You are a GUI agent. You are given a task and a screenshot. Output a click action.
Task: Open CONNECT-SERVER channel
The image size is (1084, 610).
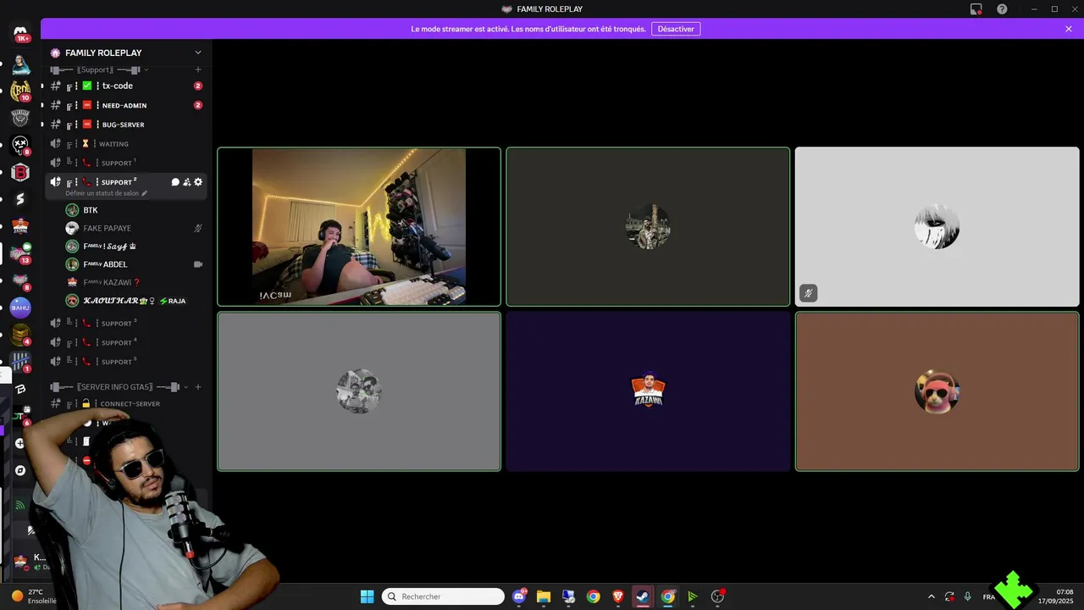click(125, 404)
